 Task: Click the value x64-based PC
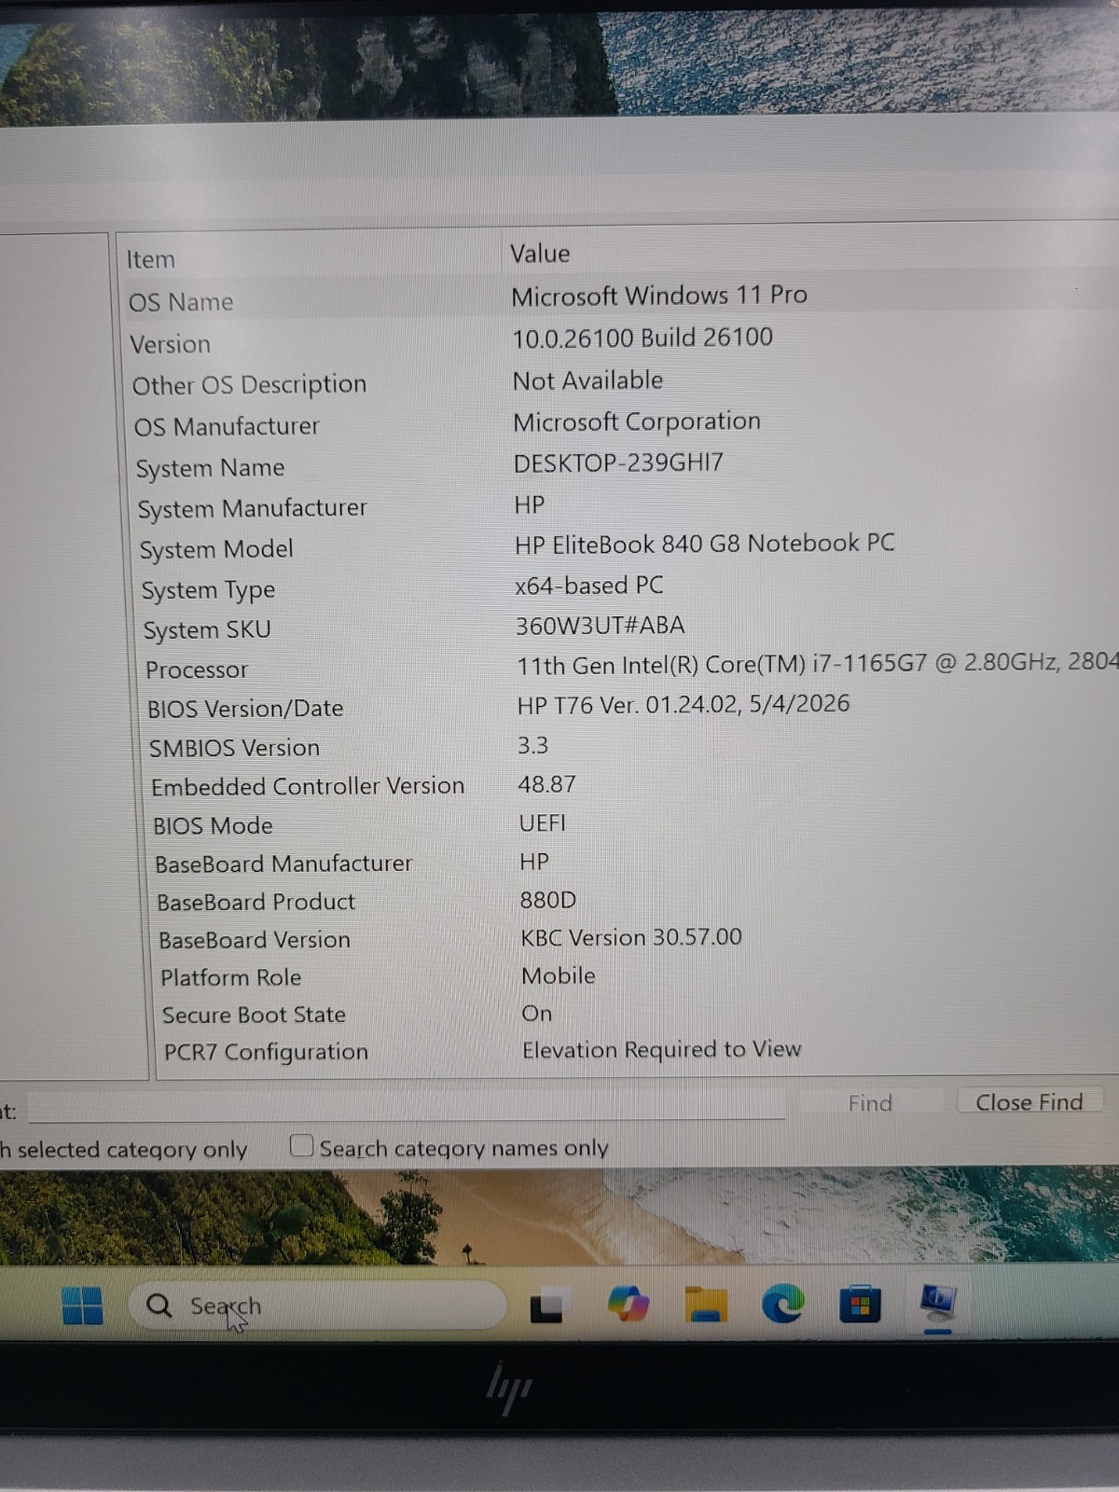pyautogui.click(x=589, y=586)
